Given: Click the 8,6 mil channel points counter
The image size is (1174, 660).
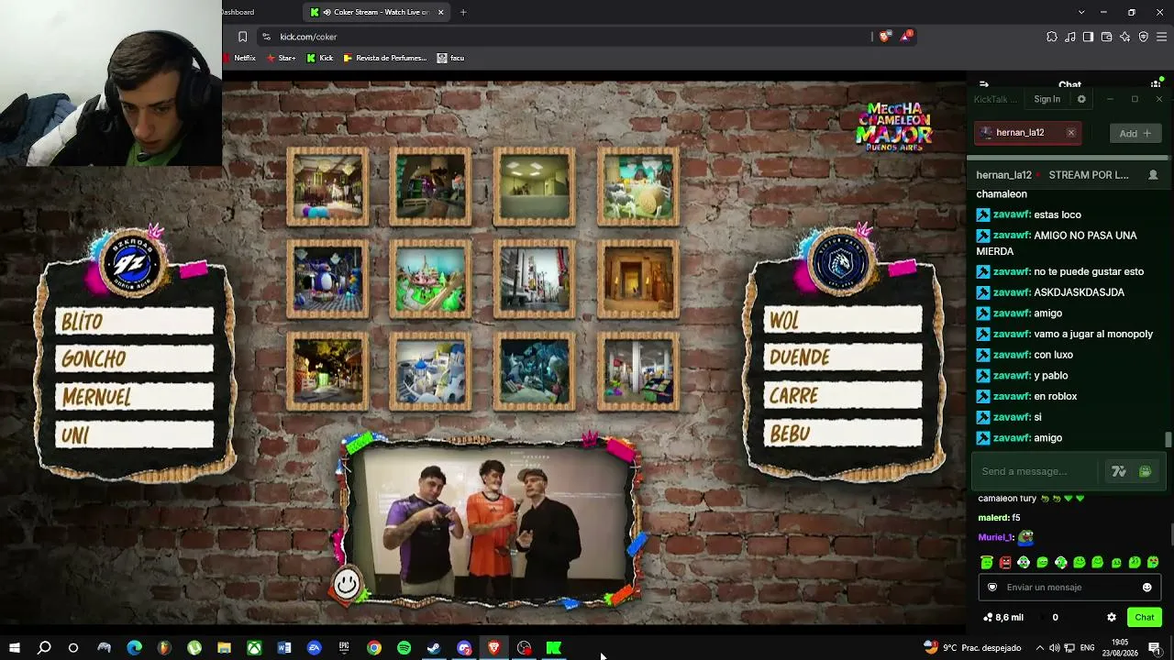Looking at the screenshot, I should (x=1003, y=618).
